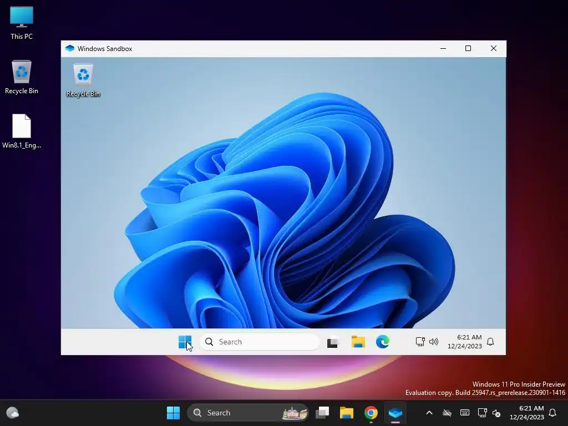Open File Explorer on the host taskbar
568x426 pixels.
tap(346, 413)
